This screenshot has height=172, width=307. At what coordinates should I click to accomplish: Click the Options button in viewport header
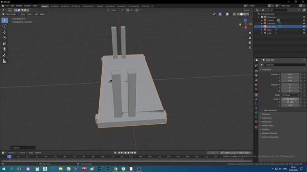coord(248,10)
